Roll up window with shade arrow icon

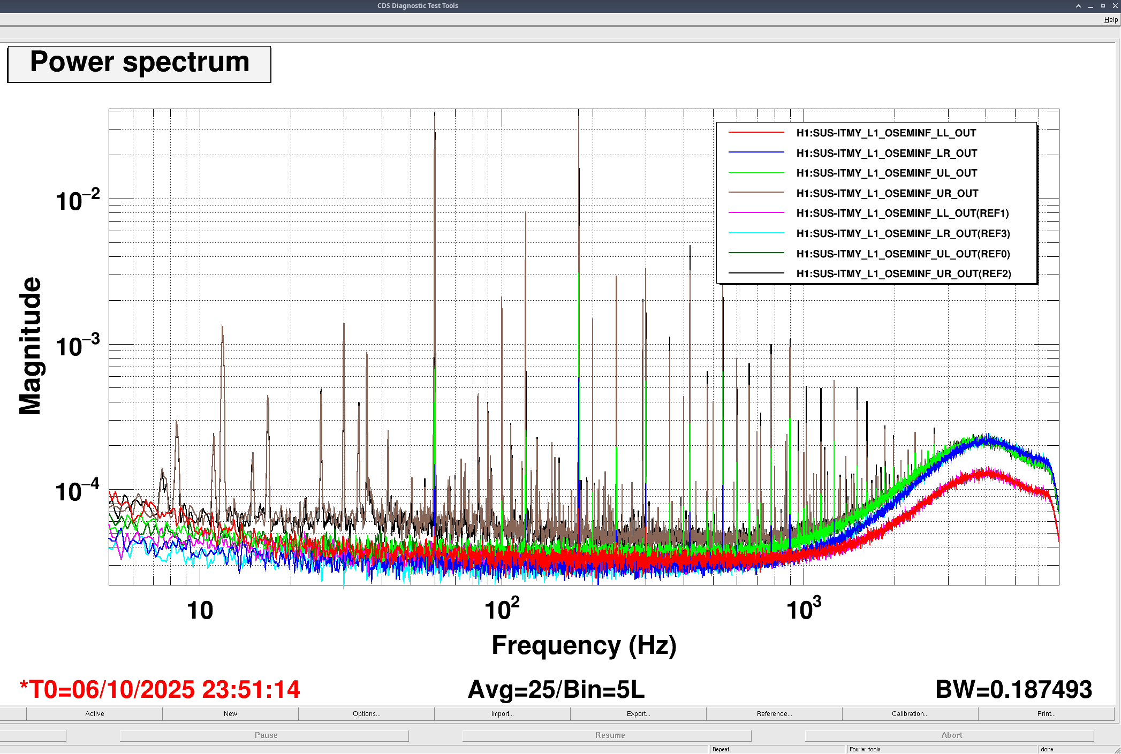pos(1078,6)
